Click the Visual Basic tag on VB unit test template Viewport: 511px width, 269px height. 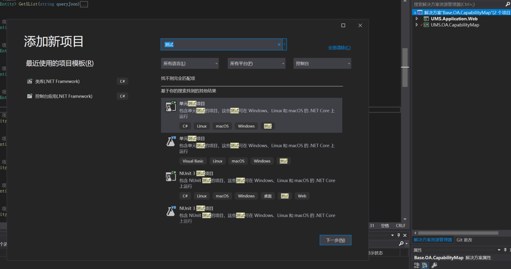point(193,161)
